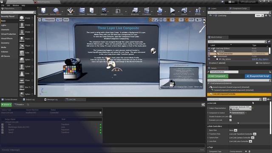The image size is (272, 153).
Task: Open the LiveComp 100% opacity dropdown
Action: coord(262,16)
